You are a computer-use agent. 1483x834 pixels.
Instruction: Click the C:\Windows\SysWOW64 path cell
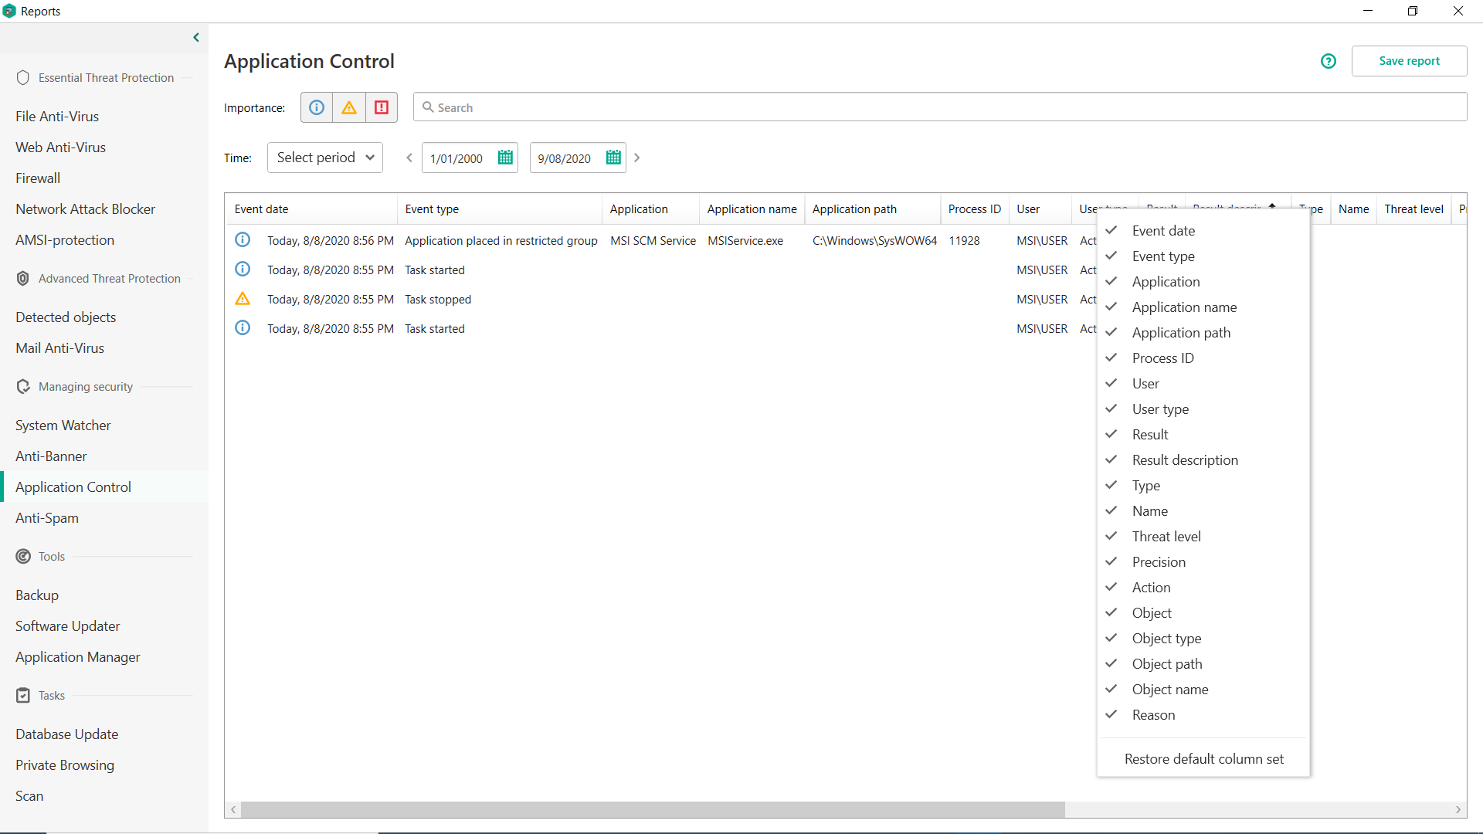point(874,240)
